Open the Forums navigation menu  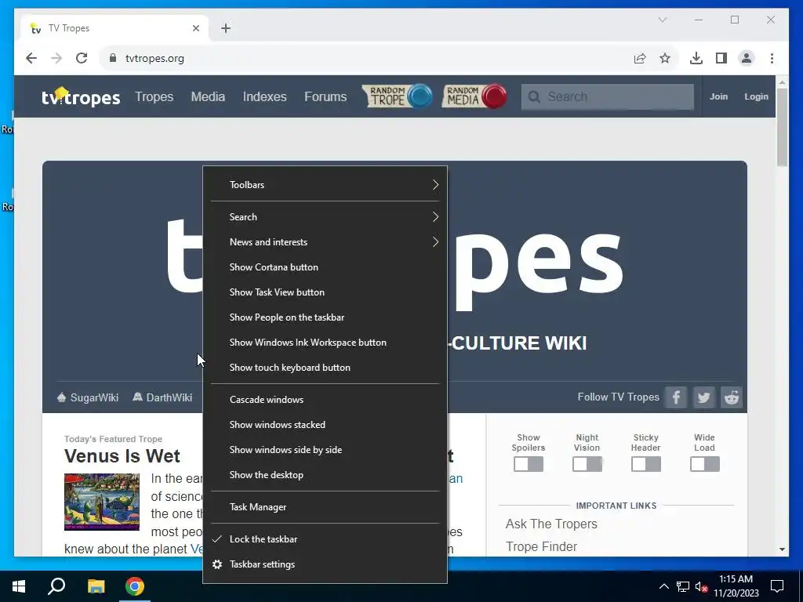click(325, 96)
